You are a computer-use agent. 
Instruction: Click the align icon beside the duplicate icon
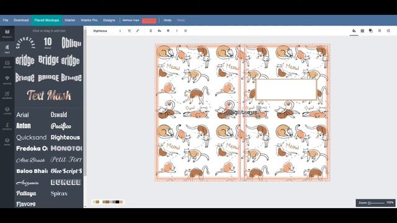click(x=380, y=31)
